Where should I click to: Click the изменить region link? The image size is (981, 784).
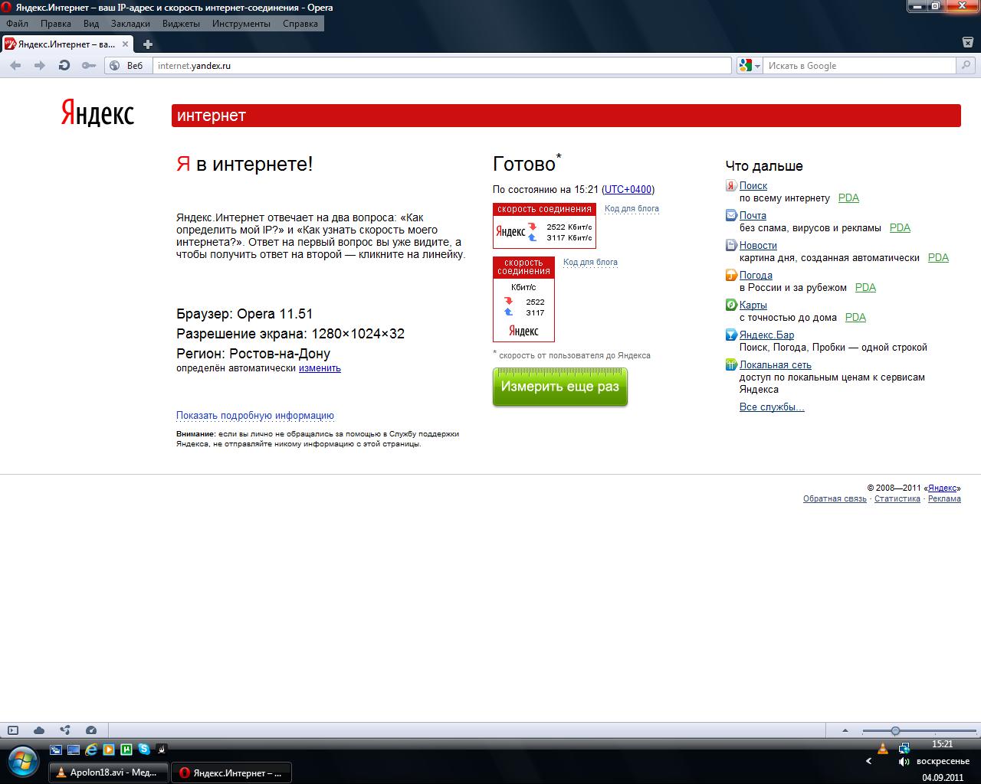click(320, 368)
